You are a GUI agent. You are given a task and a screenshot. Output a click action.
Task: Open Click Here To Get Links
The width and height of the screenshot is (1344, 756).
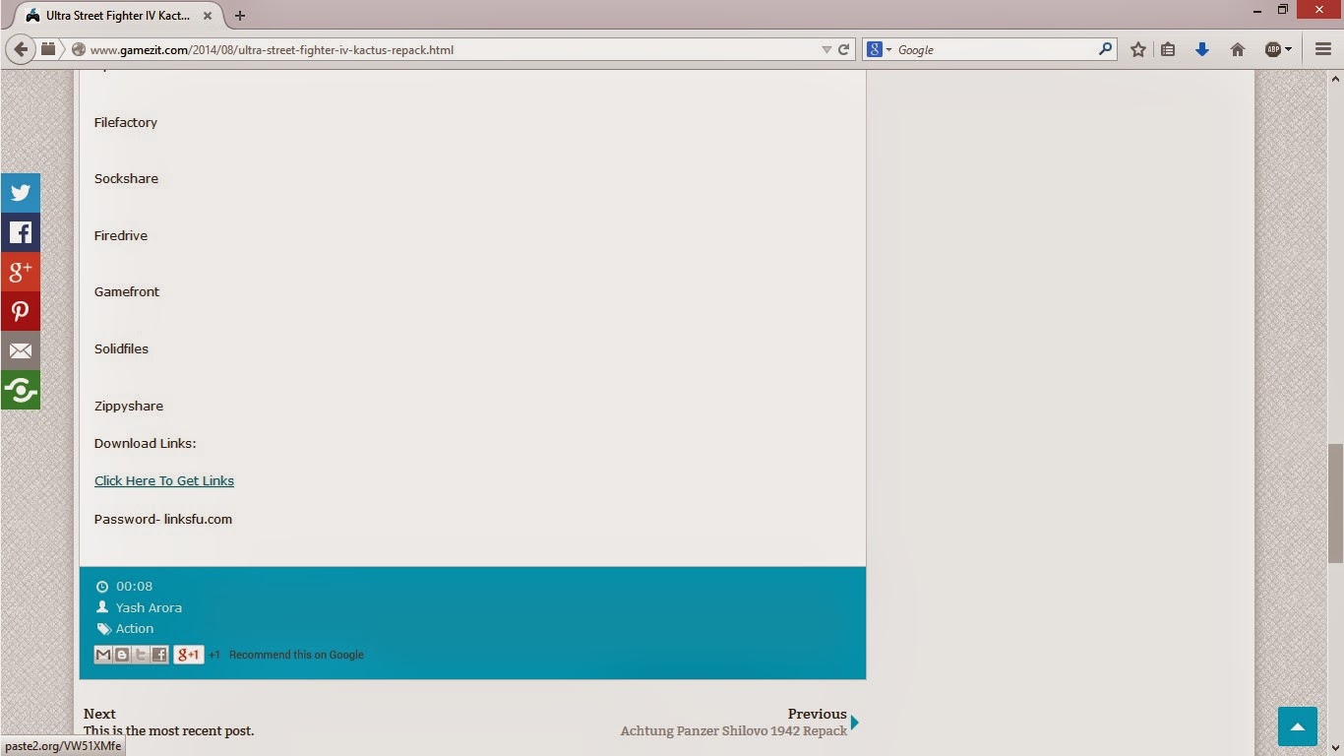164,481
